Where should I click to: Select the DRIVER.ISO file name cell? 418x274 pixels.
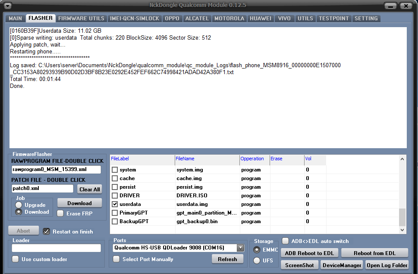click(x=207, y=196)
